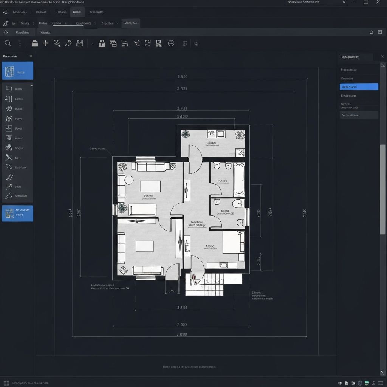
Task: Switch to the highlighted fourth menu tab
Action: click(x=77, y=12)
